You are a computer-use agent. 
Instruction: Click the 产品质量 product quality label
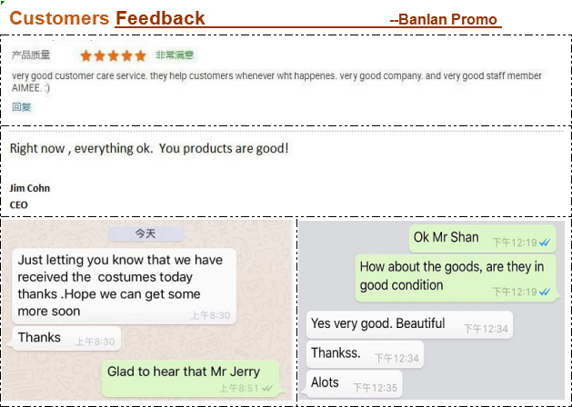click(31, 55)
